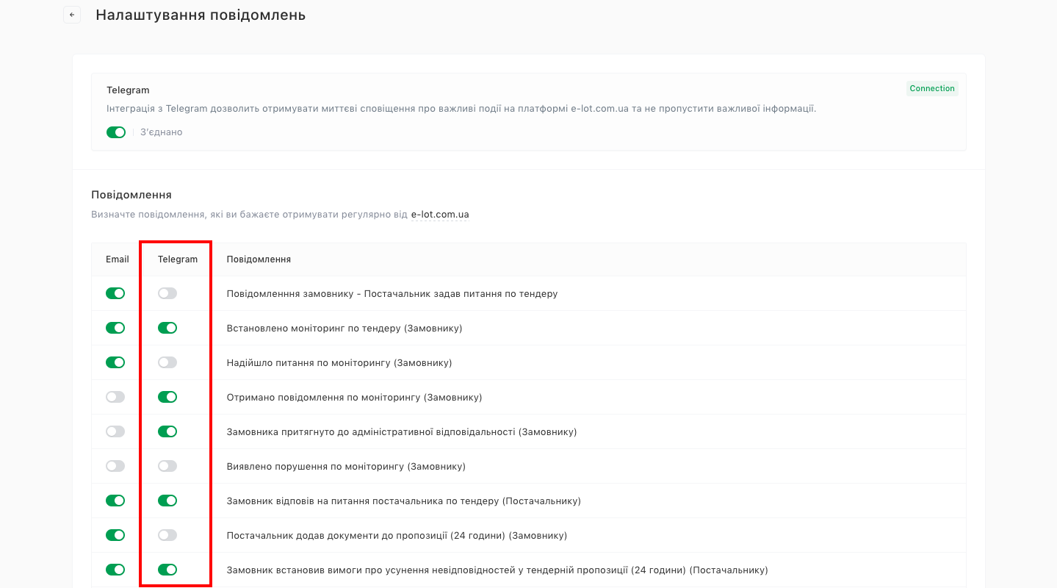The height and width of the screenshot is (588, 1057).
Task: Toggle the Telegram connection switch labeled З'єднано
Action: (x=116, y=132)
